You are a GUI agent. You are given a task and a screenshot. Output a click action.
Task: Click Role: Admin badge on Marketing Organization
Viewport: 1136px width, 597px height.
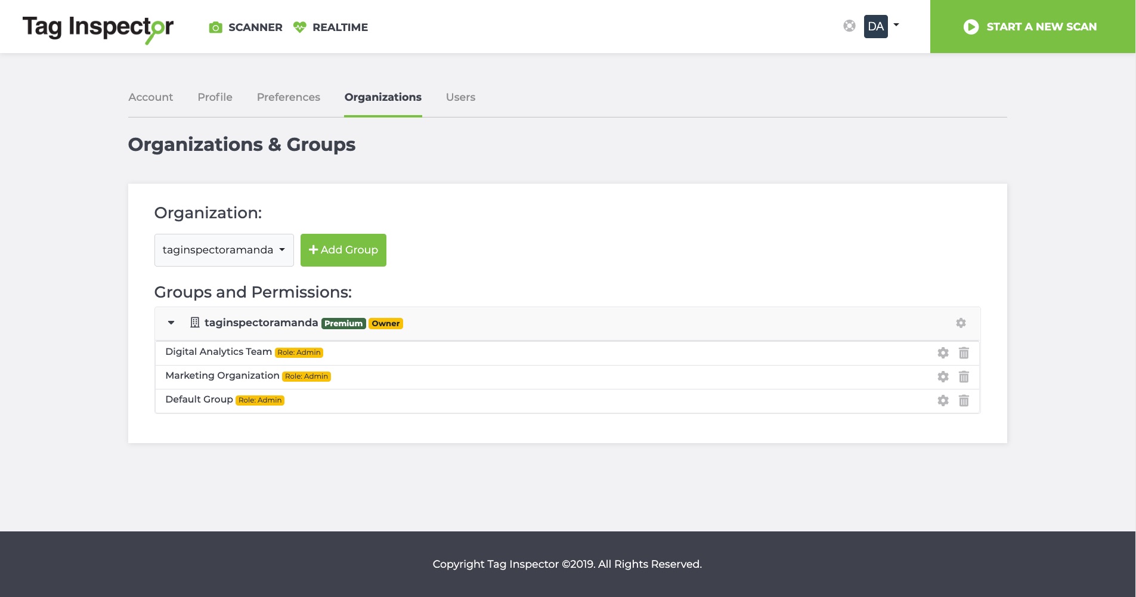click(307, 376)
